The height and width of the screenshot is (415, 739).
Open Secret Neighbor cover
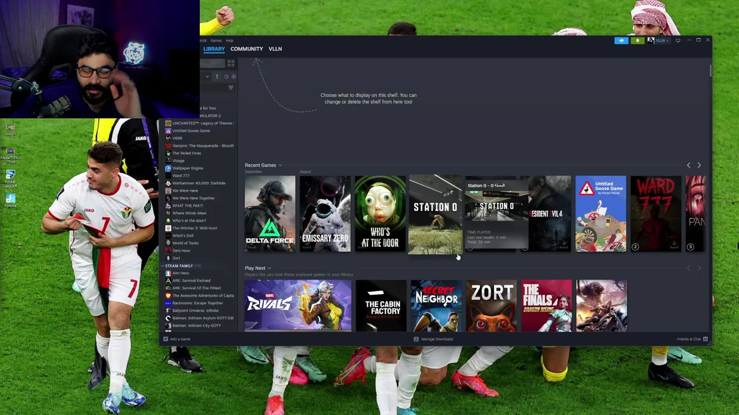pos(436,305)
